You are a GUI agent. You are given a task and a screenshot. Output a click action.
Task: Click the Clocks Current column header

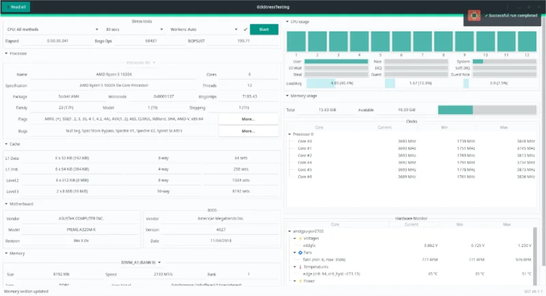tap(385, 128)
